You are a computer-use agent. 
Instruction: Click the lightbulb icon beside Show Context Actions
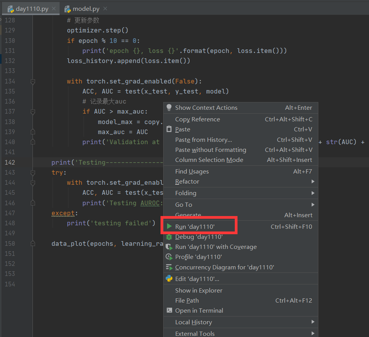(x=169, y=107)
